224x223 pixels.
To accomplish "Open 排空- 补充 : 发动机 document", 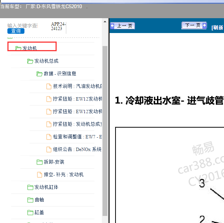I will point(64,174).
